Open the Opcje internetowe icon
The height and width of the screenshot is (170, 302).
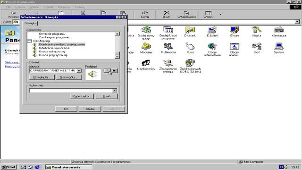[x=212, y=50]
